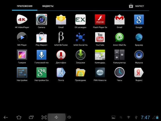This screenshot has height=121, width=161.
Task: Tap the clock showing 7:47
Action: coord(145,117)
